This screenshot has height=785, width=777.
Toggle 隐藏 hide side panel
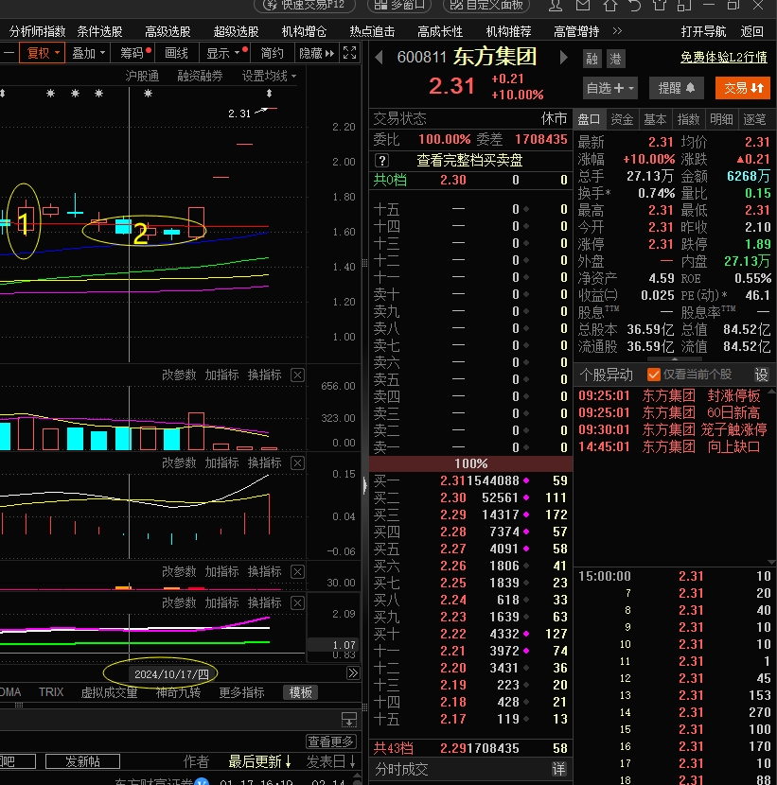[317, 53]
